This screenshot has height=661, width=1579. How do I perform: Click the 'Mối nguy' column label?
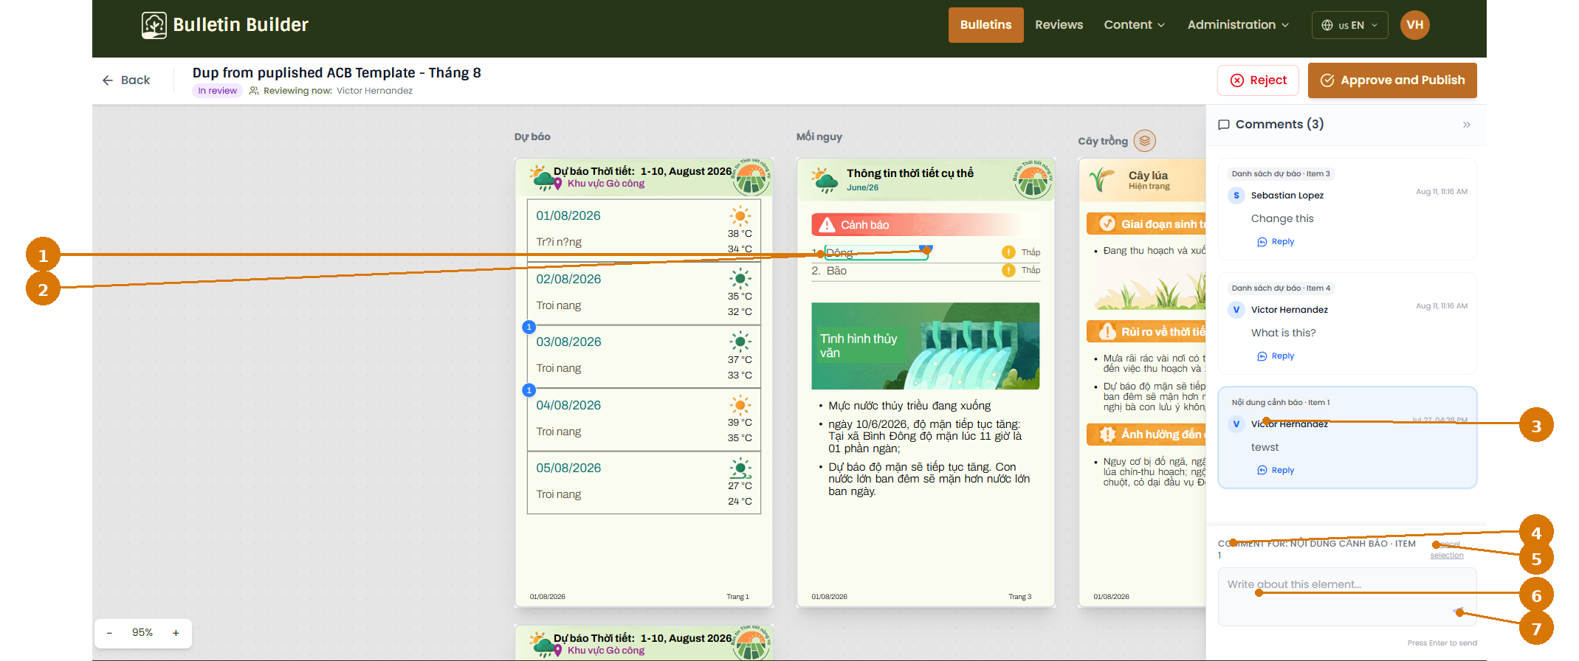819,136
